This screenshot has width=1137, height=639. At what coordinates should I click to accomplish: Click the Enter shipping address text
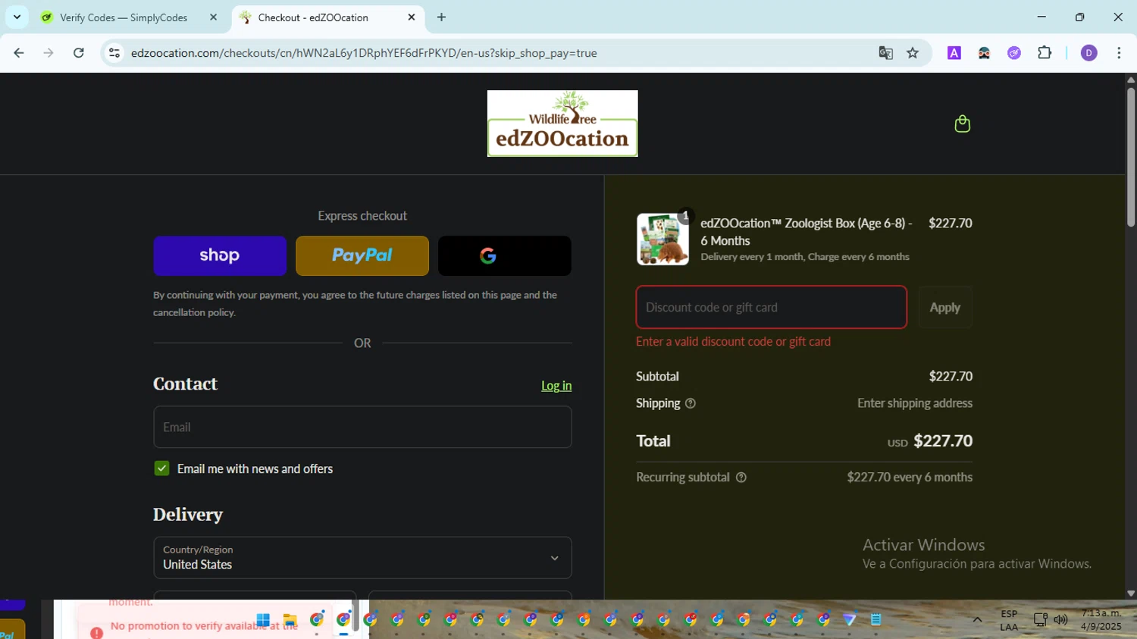tap(915, 403)
